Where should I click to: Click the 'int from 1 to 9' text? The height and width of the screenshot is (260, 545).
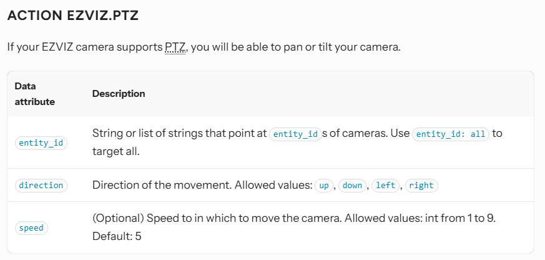(461, 219)
